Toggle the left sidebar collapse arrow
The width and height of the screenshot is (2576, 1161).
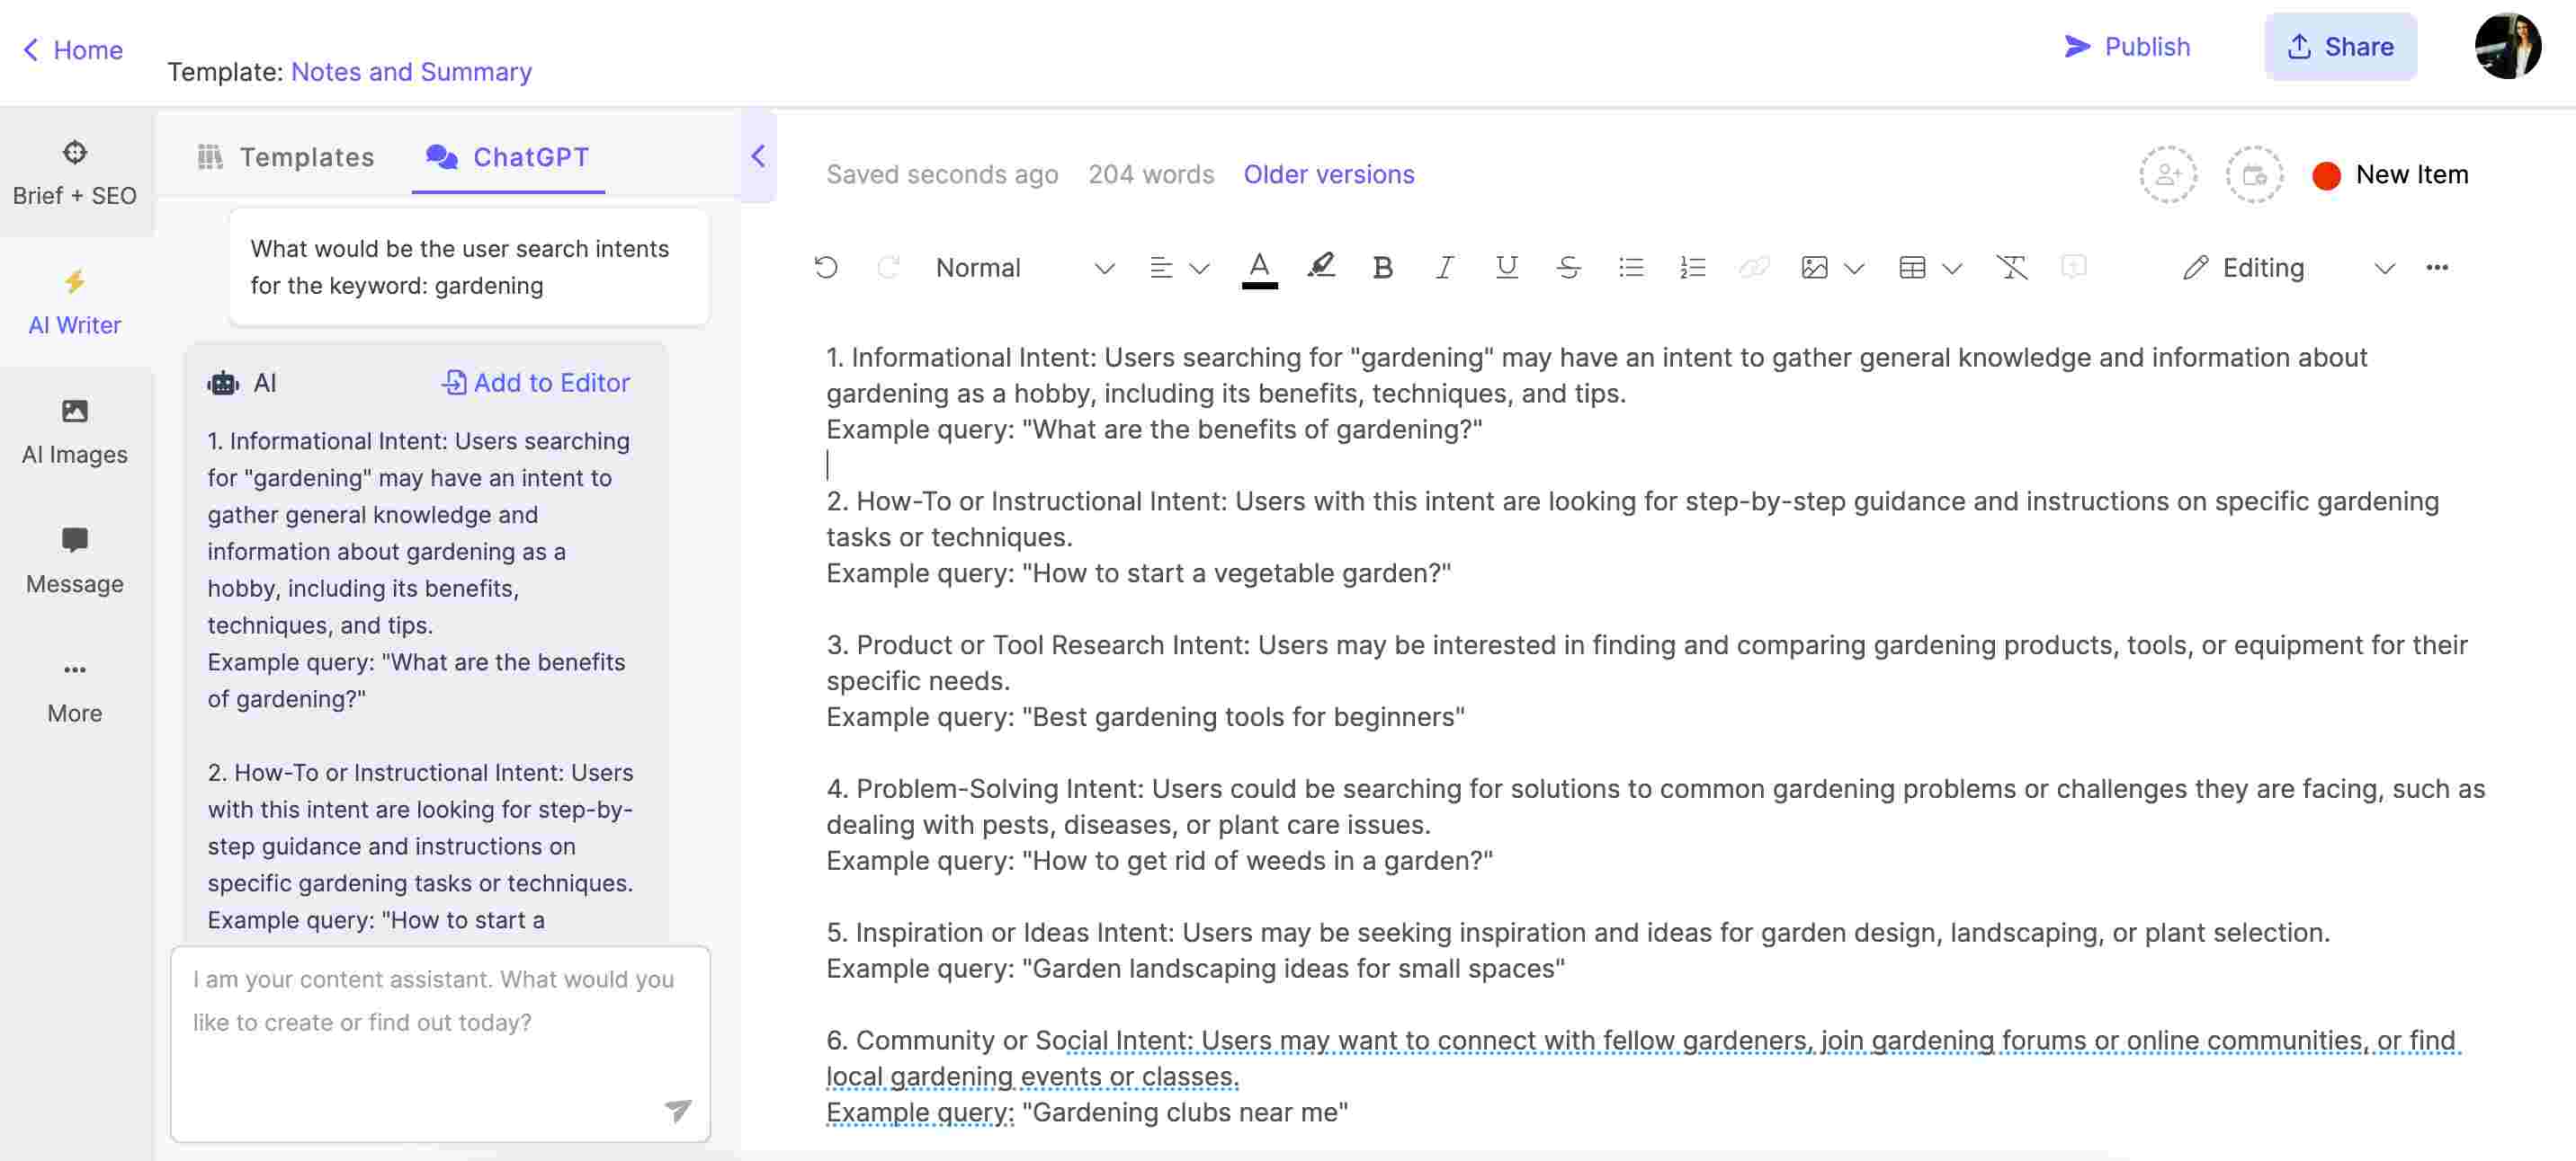pyautogui.click(x=756, y=155)
